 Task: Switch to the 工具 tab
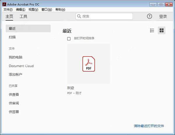23,16
